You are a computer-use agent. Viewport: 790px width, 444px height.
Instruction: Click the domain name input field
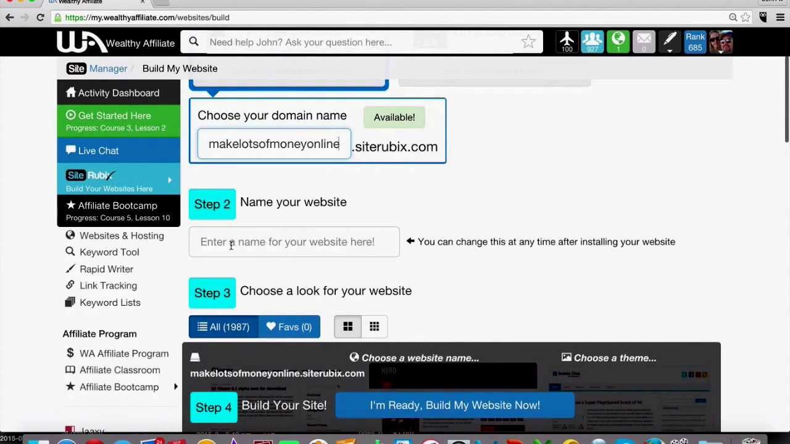pos(274,144)
